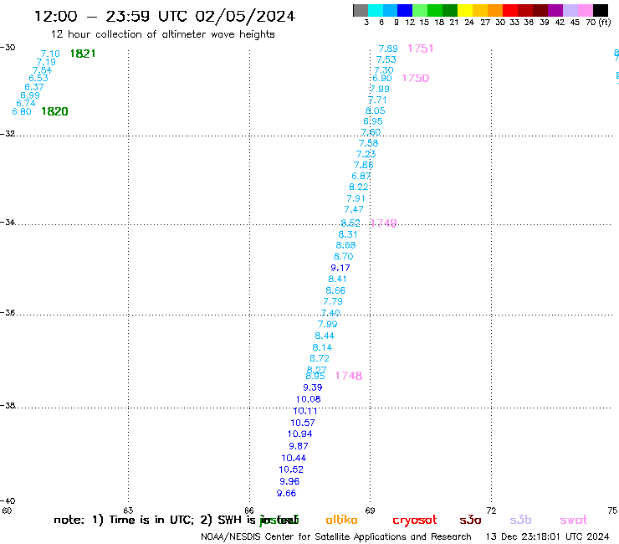The image size is (619, 544).
Task: Click the wave height value '8.31'
Action: tap(348, 234)
